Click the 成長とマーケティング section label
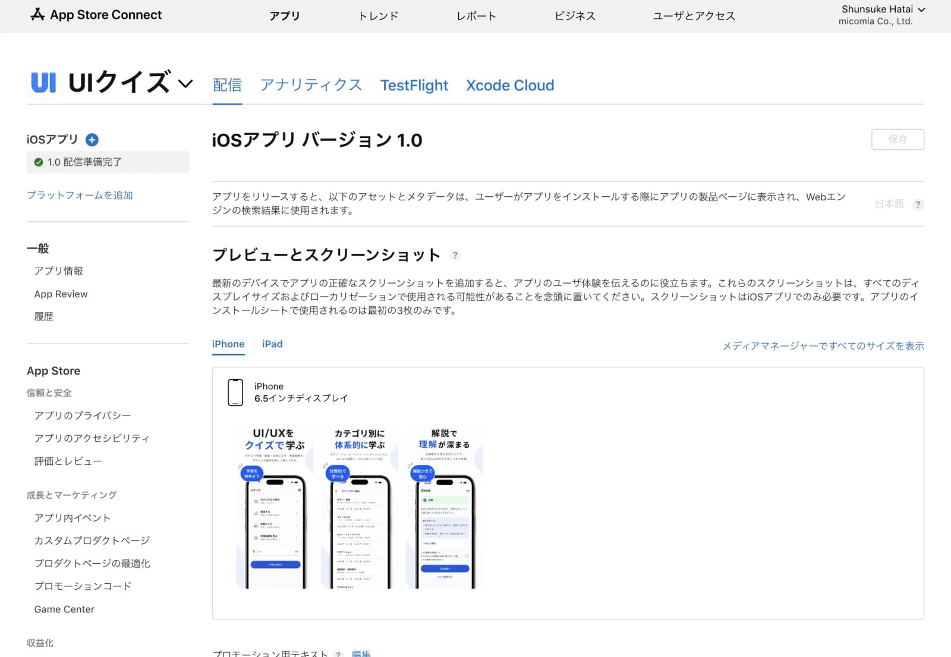The height and width of the screenshot is (657, 951). click(72, 495)
